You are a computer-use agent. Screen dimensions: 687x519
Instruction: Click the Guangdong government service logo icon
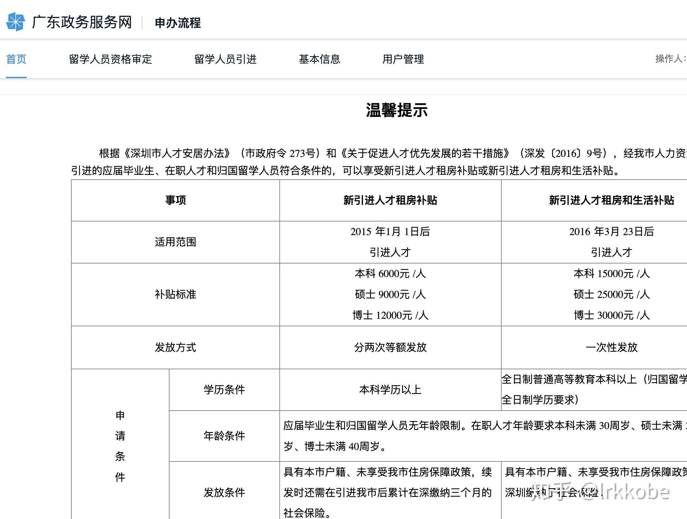[15, 22]
